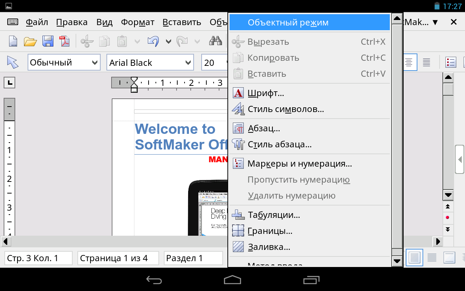Viewport: 465px width, 291px height.
Task: Choose Маркеры и нумерация... menu item
Action: coord(310,163)
